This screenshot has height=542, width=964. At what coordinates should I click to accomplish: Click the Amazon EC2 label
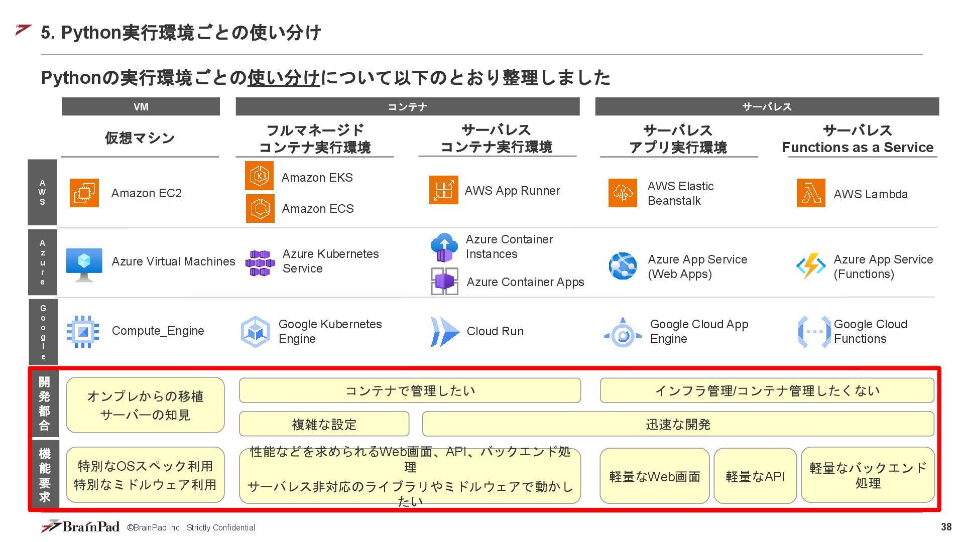(x=147, y=193)
